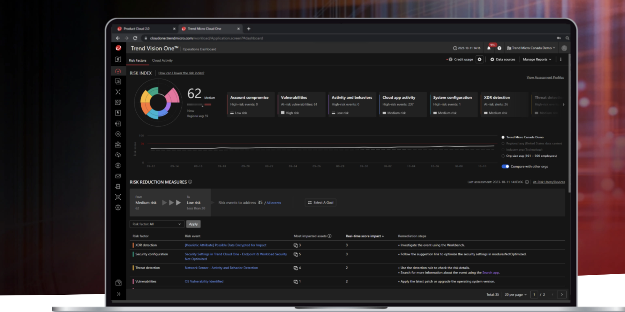The height and width of the screenshot is (312, 625).
Task: Open the magnifier search sidebar icon
Action: click(x=118, y=134)
